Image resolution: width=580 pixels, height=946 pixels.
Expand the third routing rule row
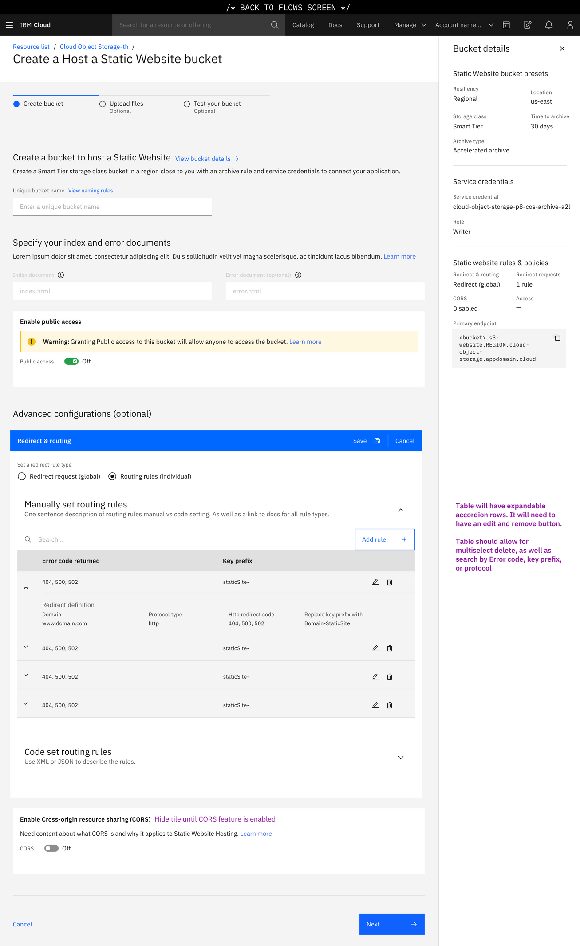click(26, 675)
